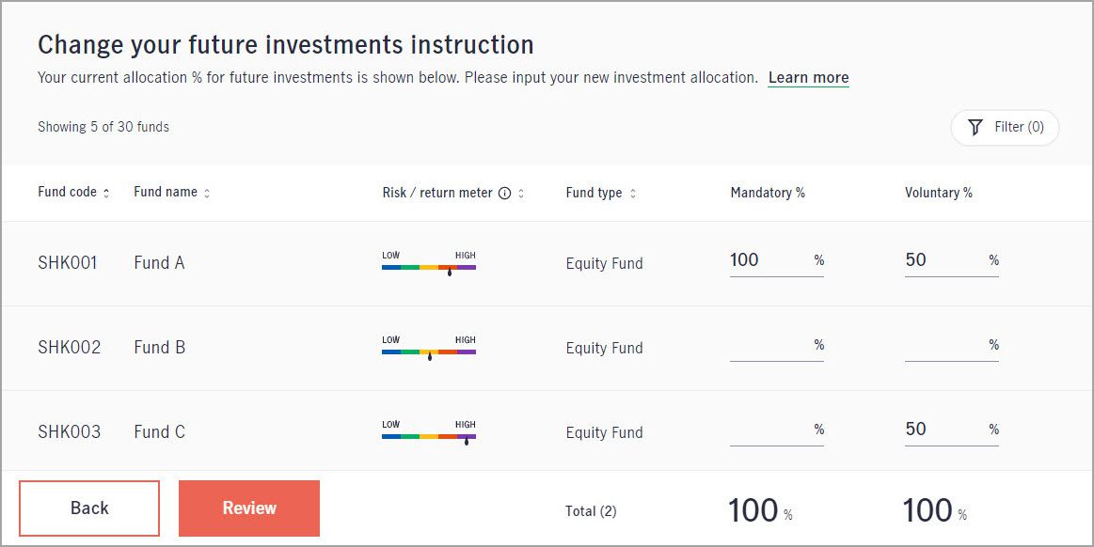Select Fund B mandatory percentage field

[777, 346]
